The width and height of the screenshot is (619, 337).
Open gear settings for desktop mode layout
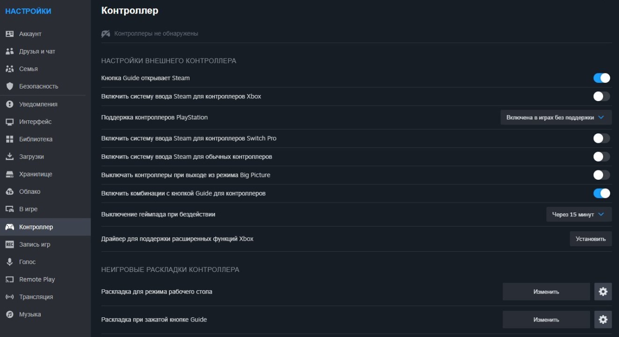click(x=603, y=292)
